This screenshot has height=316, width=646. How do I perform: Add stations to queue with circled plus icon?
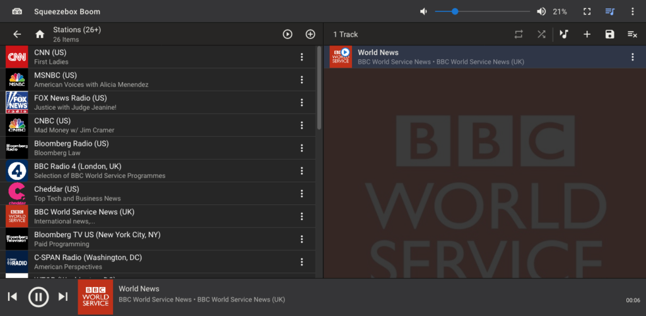click(310, 34)
